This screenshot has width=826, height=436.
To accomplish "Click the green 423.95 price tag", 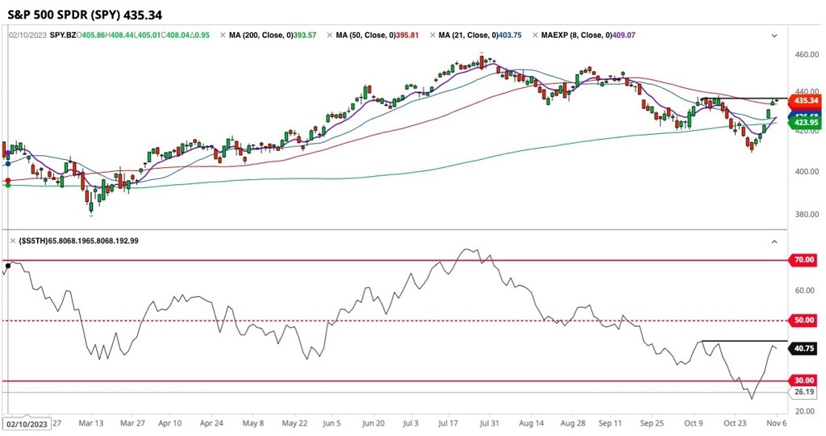I will click(x=804, y=123).
